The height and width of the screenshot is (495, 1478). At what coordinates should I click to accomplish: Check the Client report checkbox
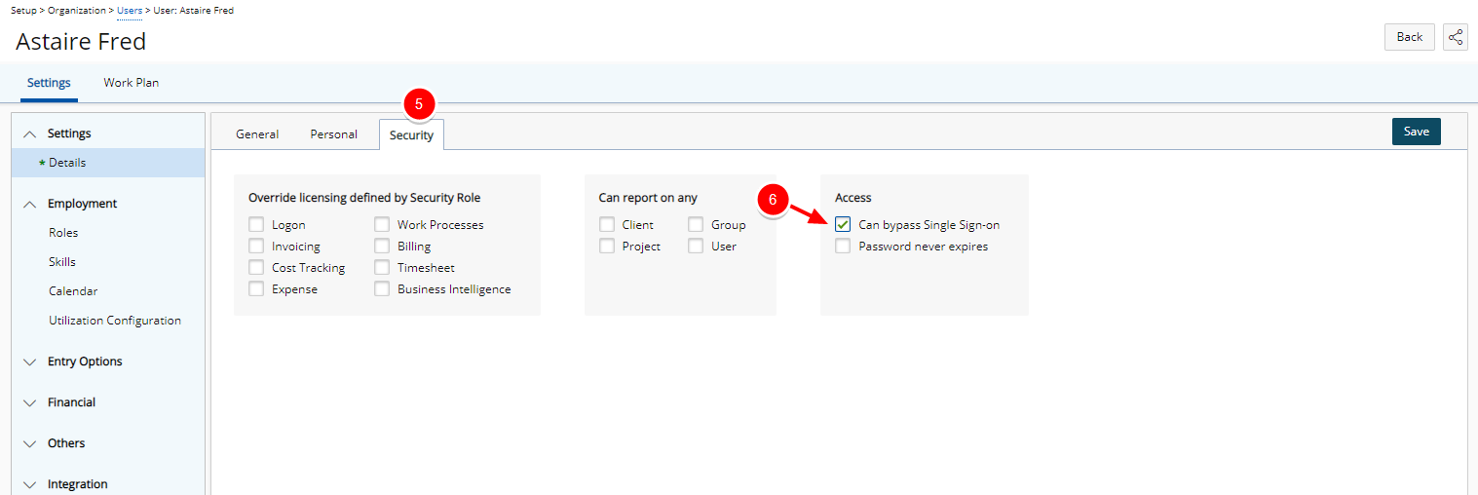click(607, 225)
